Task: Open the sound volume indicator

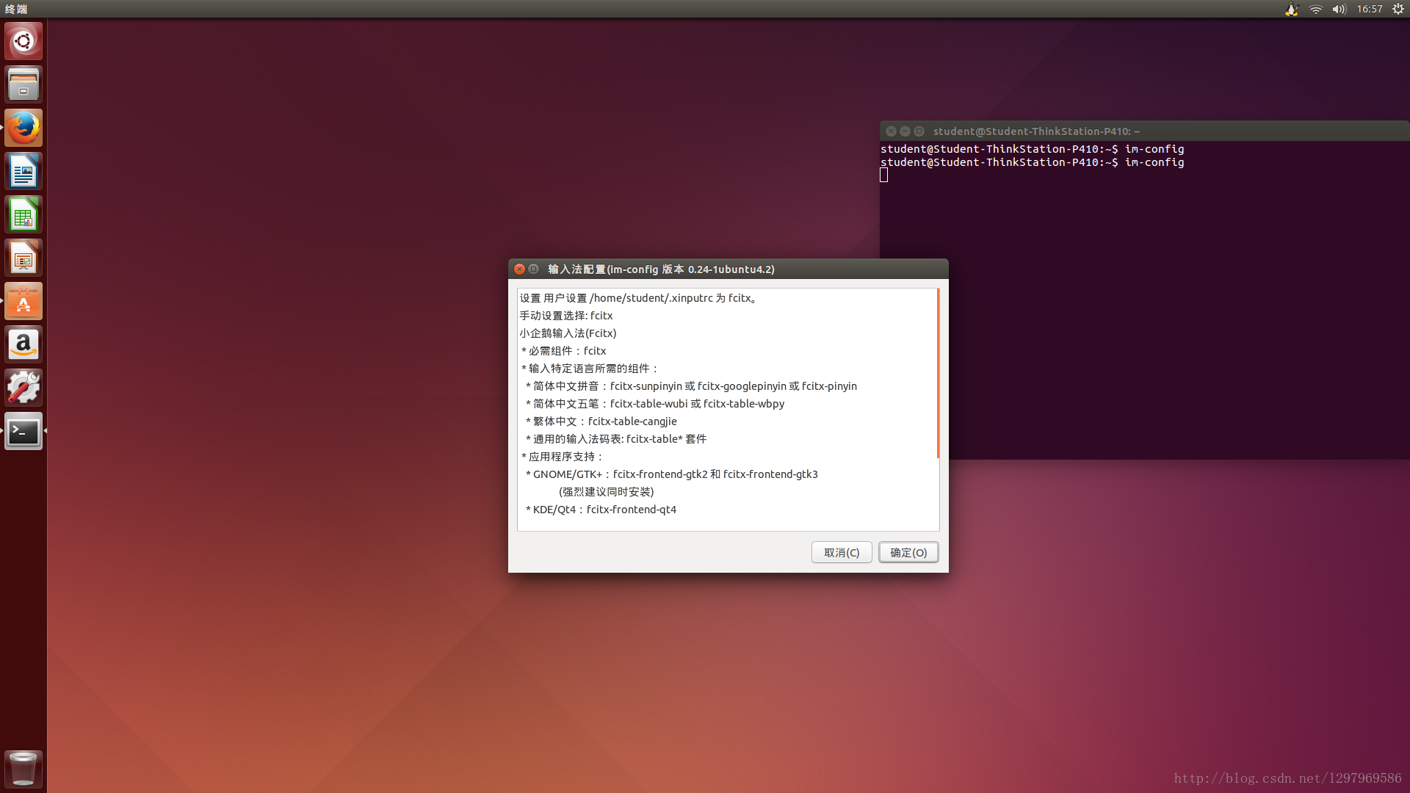Action: 1339,9
